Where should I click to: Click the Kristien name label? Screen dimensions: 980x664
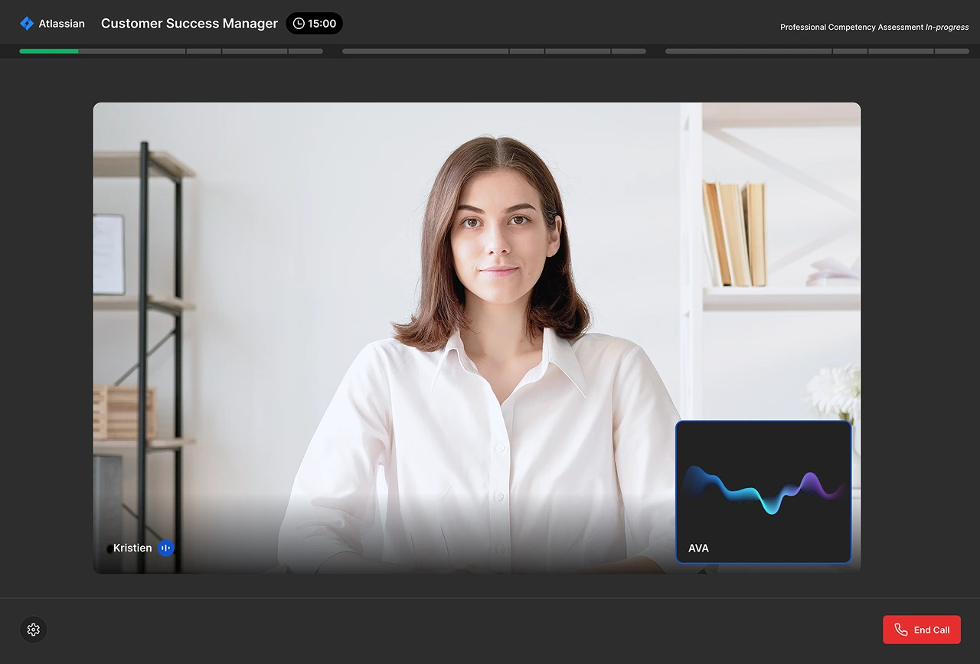tap(132, 548)
